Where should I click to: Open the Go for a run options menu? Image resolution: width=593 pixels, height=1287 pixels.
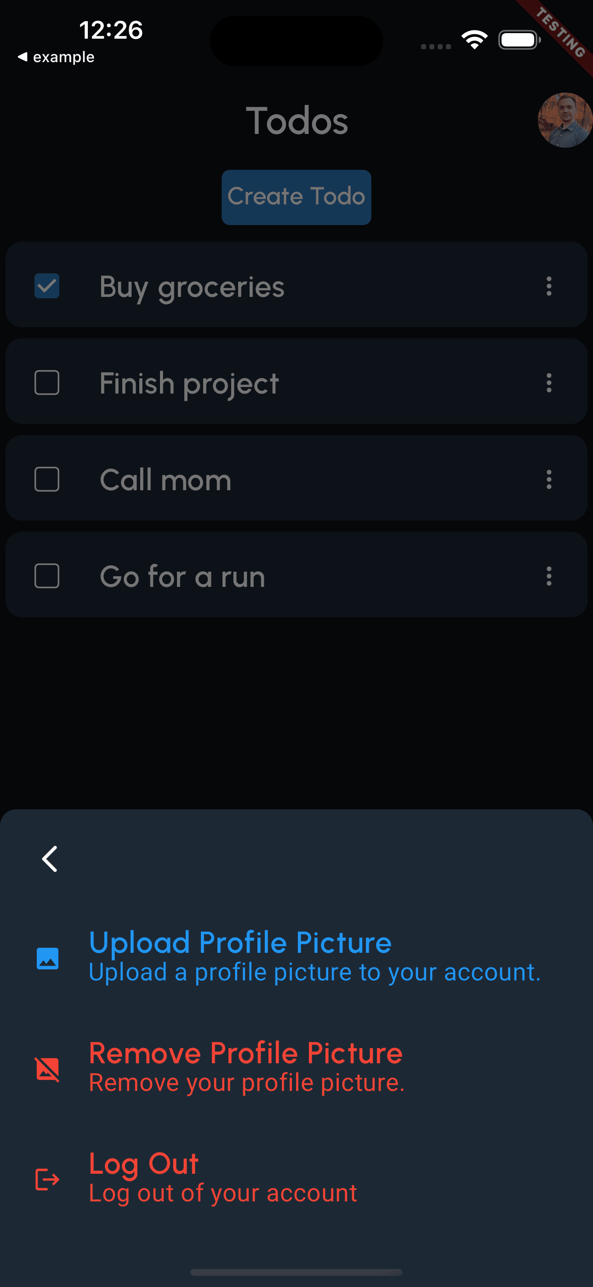point(548,576)
